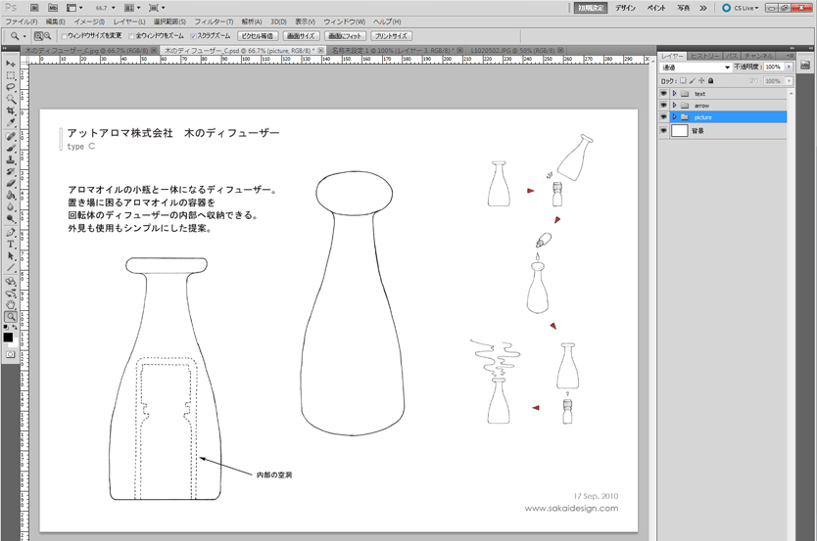Toggle visibility of the 背景 layer
Screen dimensions: 817x541
664,130
